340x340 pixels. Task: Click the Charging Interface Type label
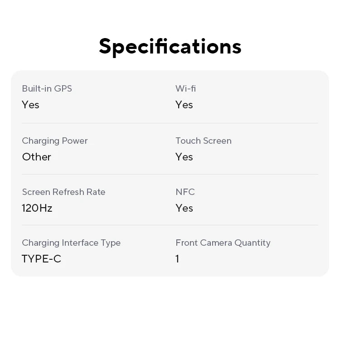click(x=71, y=243)
